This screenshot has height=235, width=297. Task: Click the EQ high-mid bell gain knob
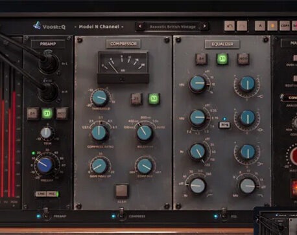[248, 118]
